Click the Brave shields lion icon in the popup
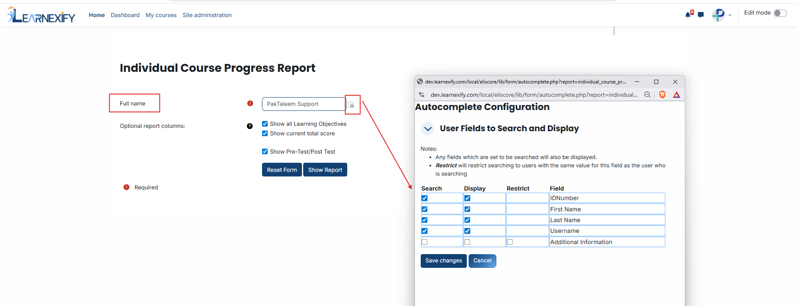The width and height of the screenshot is (797, 306). click(662, 95)
